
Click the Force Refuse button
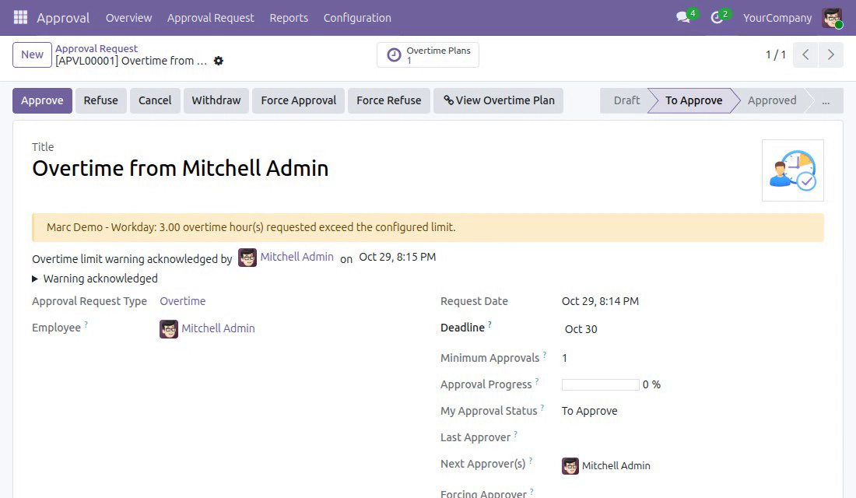(x=388, y=100)
